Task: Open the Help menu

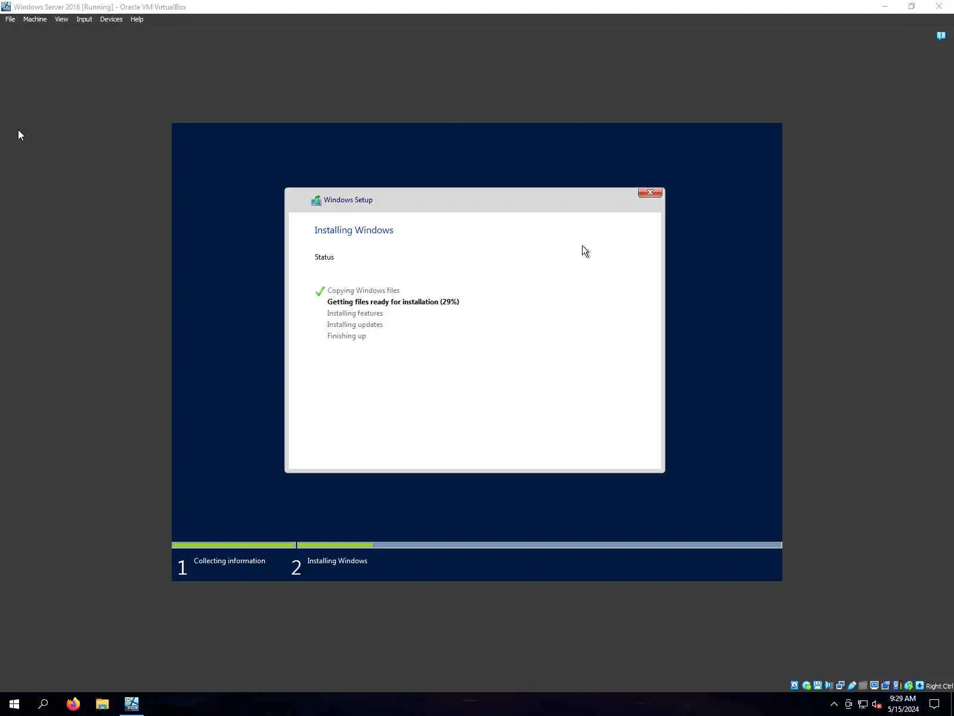Action: [137, 19]
